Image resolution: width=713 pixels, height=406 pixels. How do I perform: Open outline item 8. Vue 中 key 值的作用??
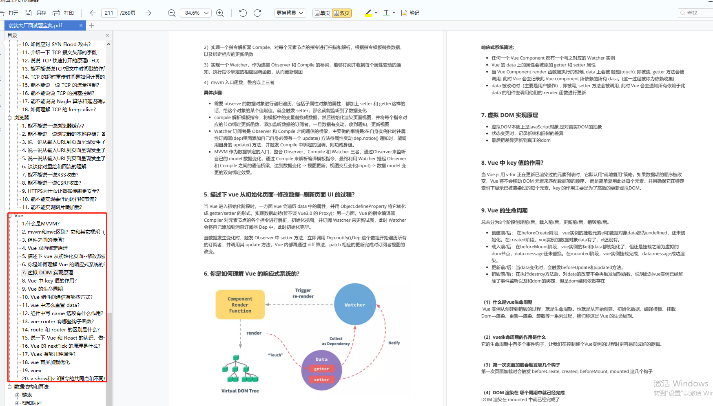49,281
